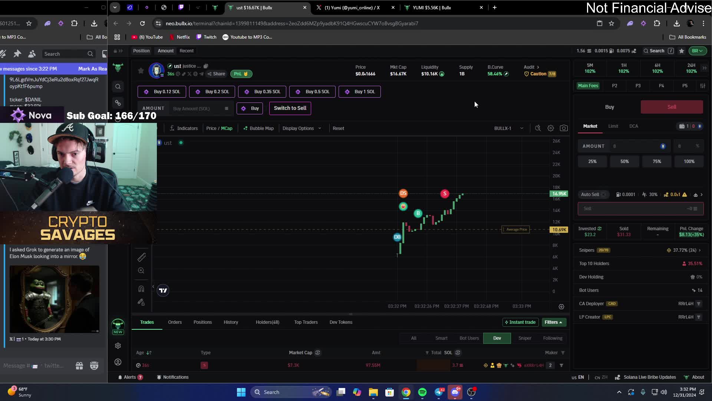Toggle the Instant trade option

coord(520,322)
